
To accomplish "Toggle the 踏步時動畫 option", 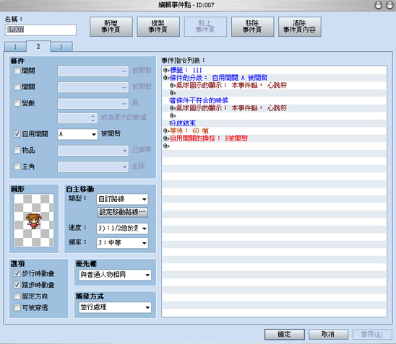I will point(17,285).
